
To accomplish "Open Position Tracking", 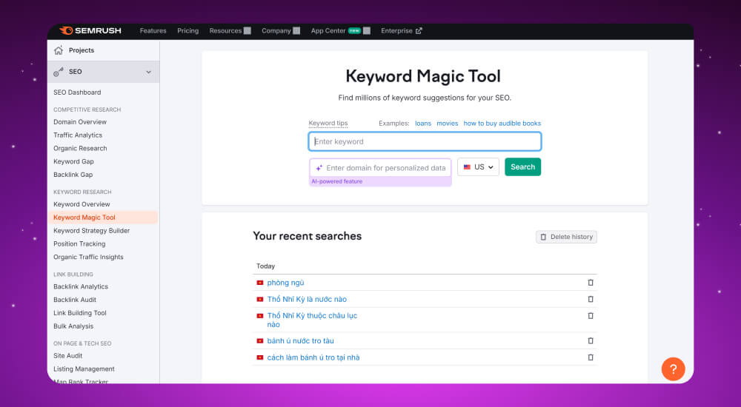I will click(79, 243).
